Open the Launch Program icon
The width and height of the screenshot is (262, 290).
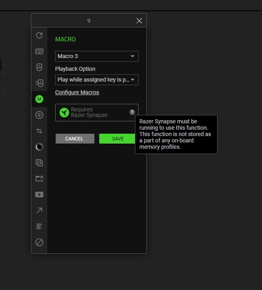click(39, 179)
